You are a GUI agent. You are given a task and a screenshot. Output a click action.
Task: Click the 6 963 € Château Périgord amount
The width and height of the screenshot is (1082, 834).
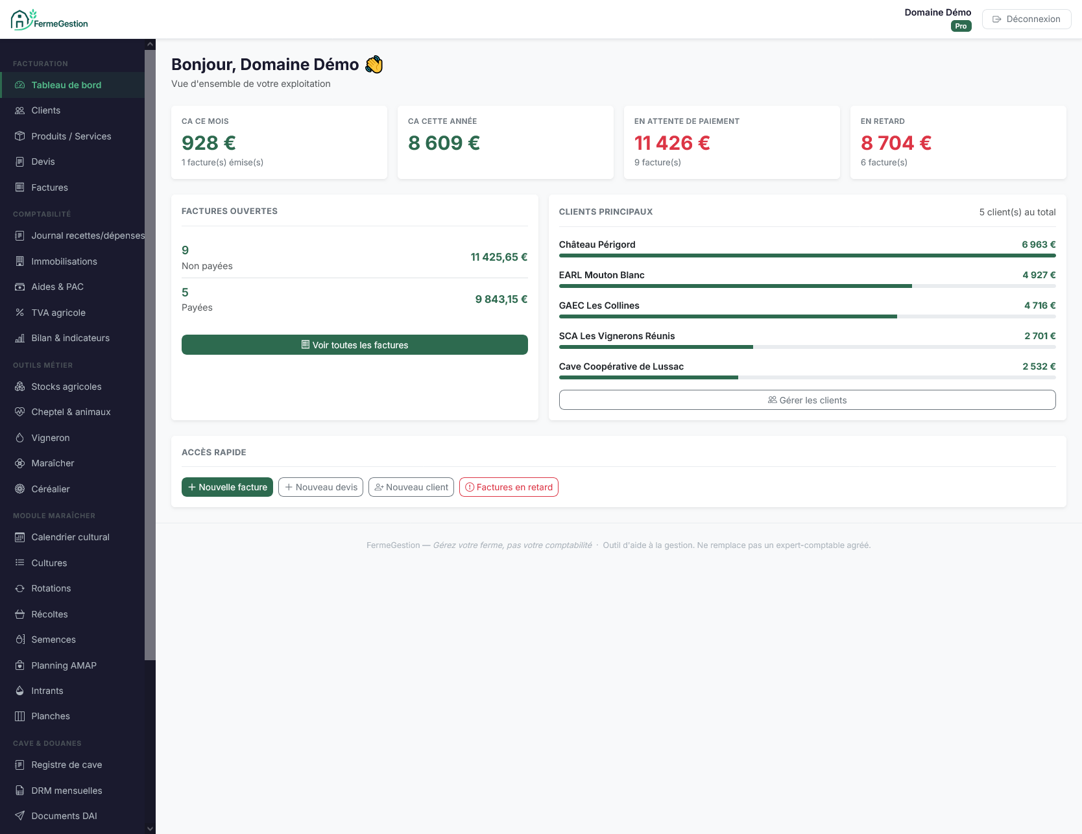click(1039, 244)
